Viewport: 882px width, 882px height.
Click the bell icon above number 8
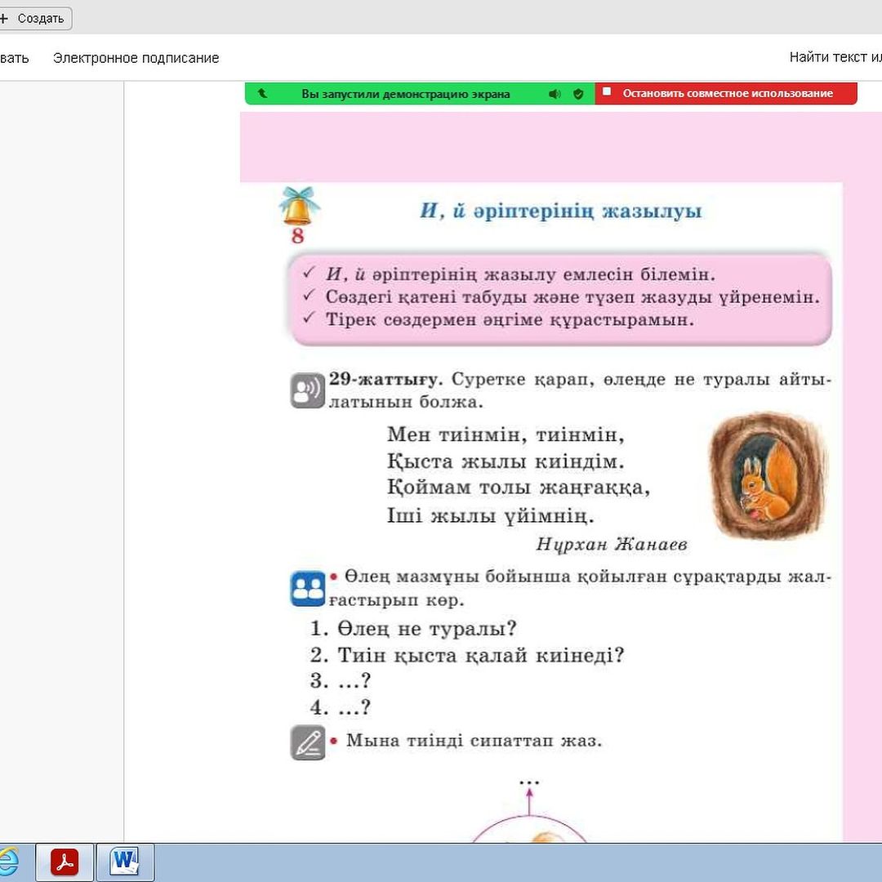click(299, 206)
